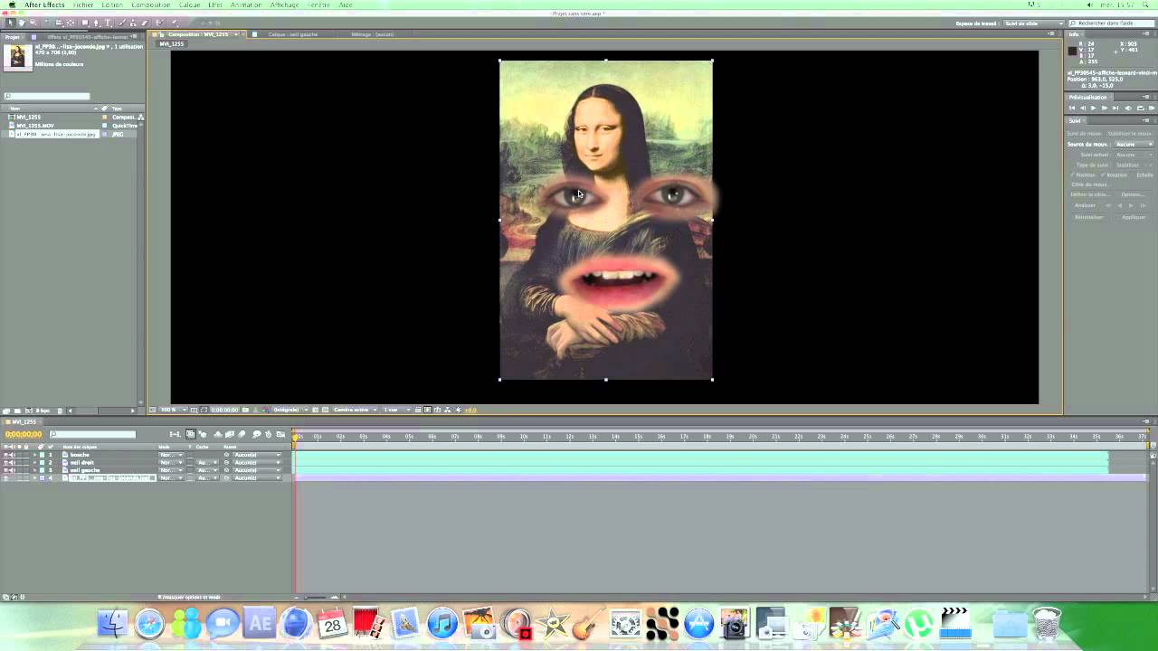
Task: Click the timeline current time indicator
Action: [295, 437]
